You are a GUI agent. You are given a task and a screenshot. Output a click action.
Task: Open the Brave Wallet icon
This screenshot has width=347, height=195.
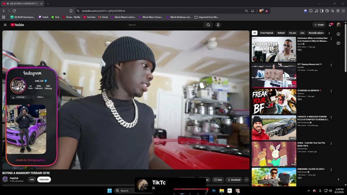[x=327, y=11]
